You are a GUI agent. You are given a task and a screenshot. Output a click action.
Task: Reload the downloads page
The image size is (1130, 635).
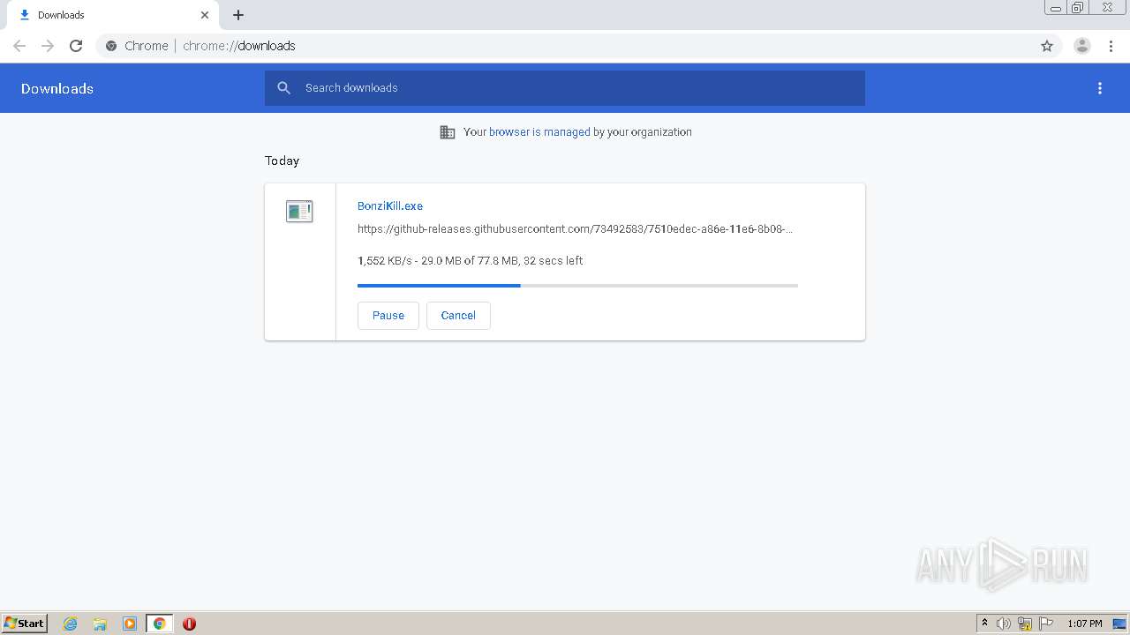[76, 46]
